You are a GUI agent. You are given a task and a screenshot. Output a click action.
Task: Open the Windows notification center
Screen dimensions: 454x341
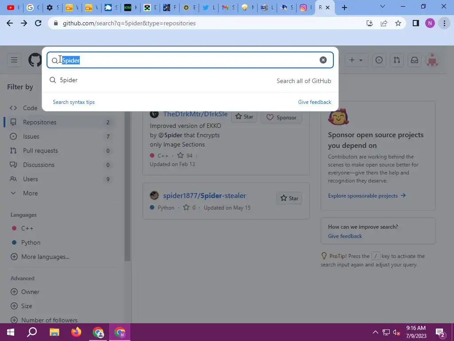click(x=440, y=333)
